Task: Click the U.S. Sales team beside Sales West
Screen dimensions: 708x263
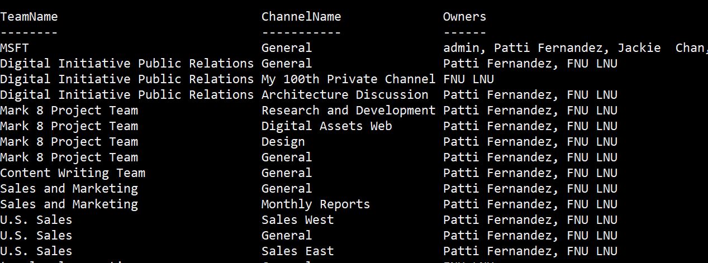Action: [36, 220]
